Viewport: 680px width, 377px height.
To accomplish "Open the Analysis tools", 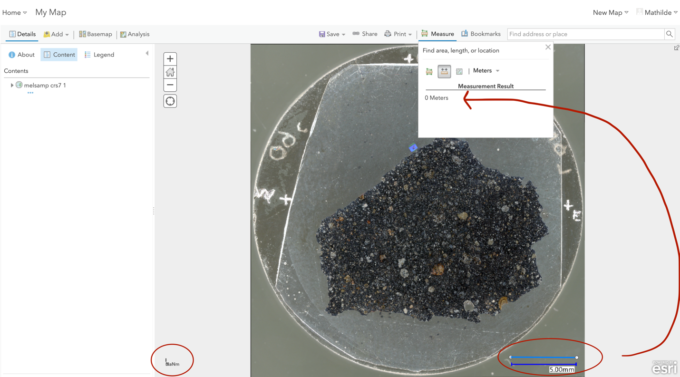I will [x=134, y=34].
